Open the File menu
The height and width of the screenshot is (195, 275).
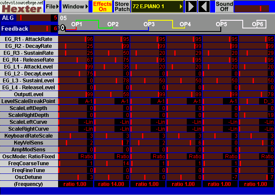(52, 6)
